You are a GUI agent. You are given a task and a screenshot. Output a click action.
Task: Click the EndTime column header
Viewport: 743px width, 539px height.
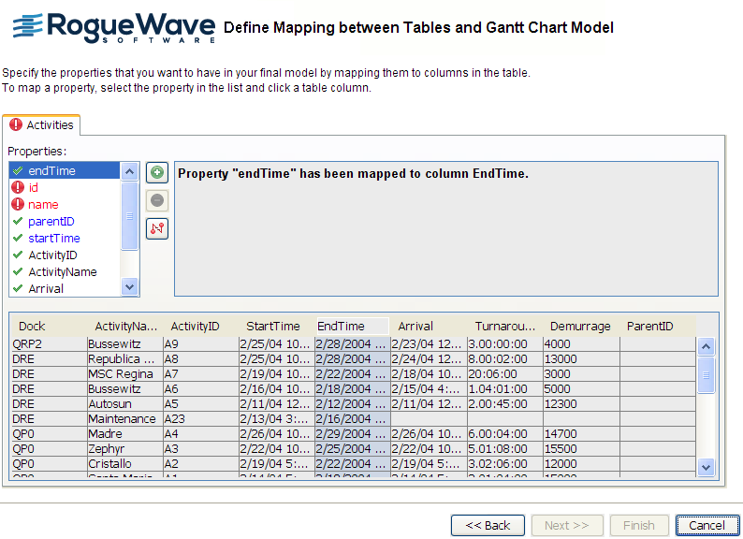coord(342,327)
